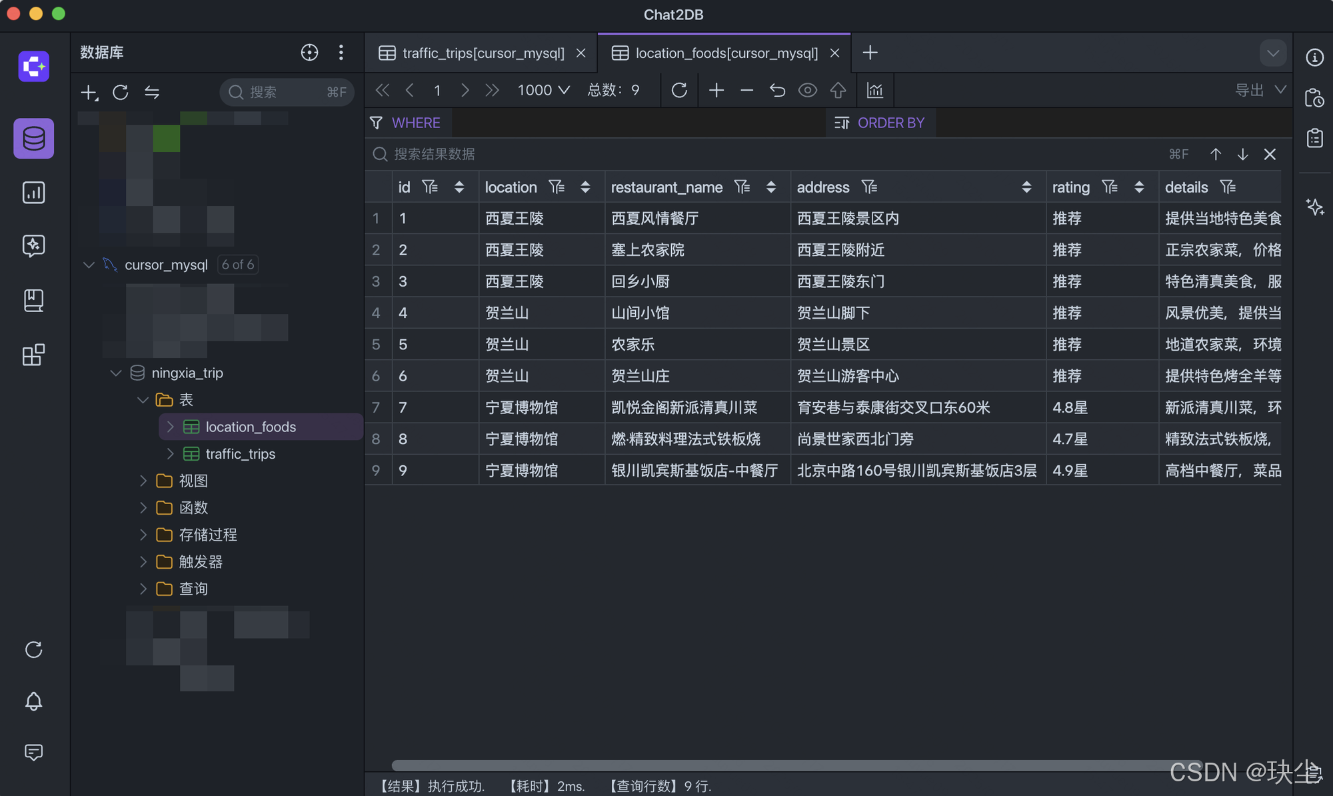Open the chart view icon in toolbar
Image resolution: width=1333 pixels, height=796 pixels.
coord(874,90)
